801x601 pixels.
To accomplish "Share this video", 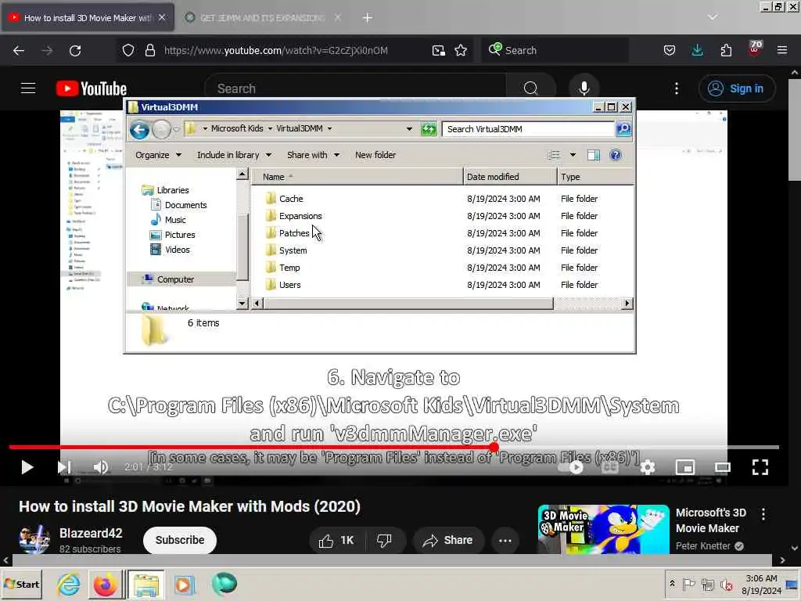I will point(447,541).
